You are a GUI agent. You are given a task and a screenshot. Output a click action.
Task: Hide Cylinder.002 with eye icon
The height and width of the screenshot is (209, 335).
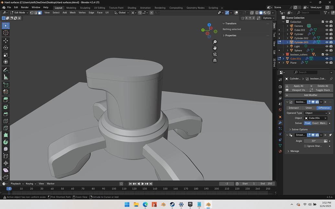point(327,38)
